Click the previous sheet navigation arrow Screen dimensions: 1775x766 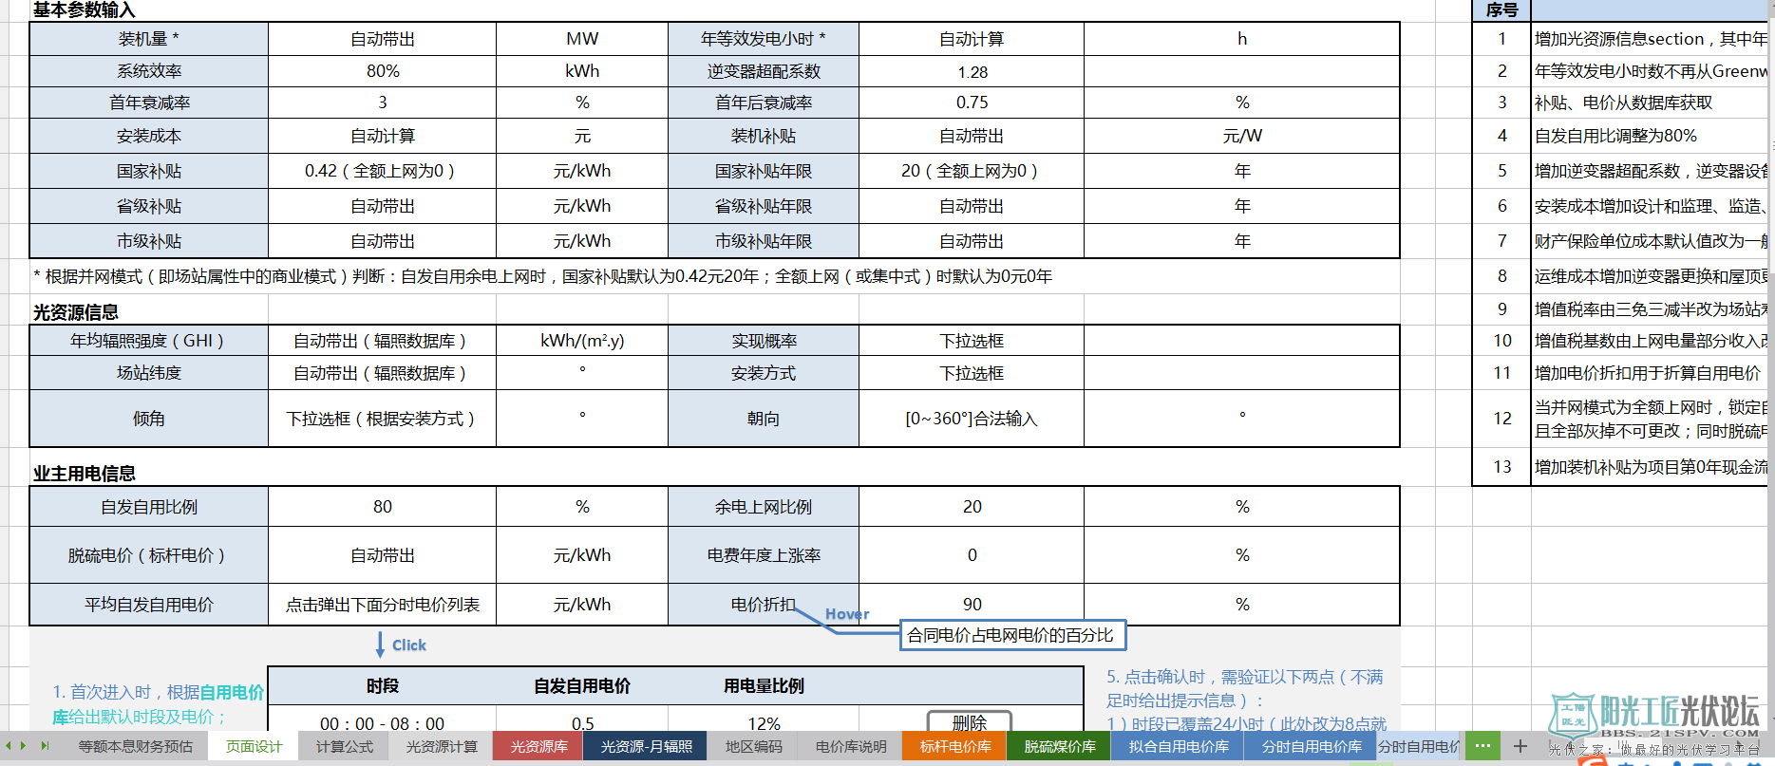pos(9,746)
